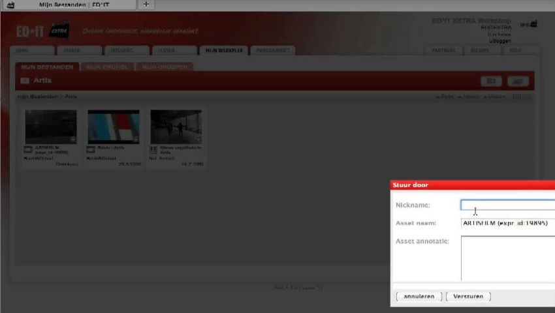This screenshot has width=555, height=313.
Task: Open the PROGRAMMA'S tab
Action: coord(272,51)
